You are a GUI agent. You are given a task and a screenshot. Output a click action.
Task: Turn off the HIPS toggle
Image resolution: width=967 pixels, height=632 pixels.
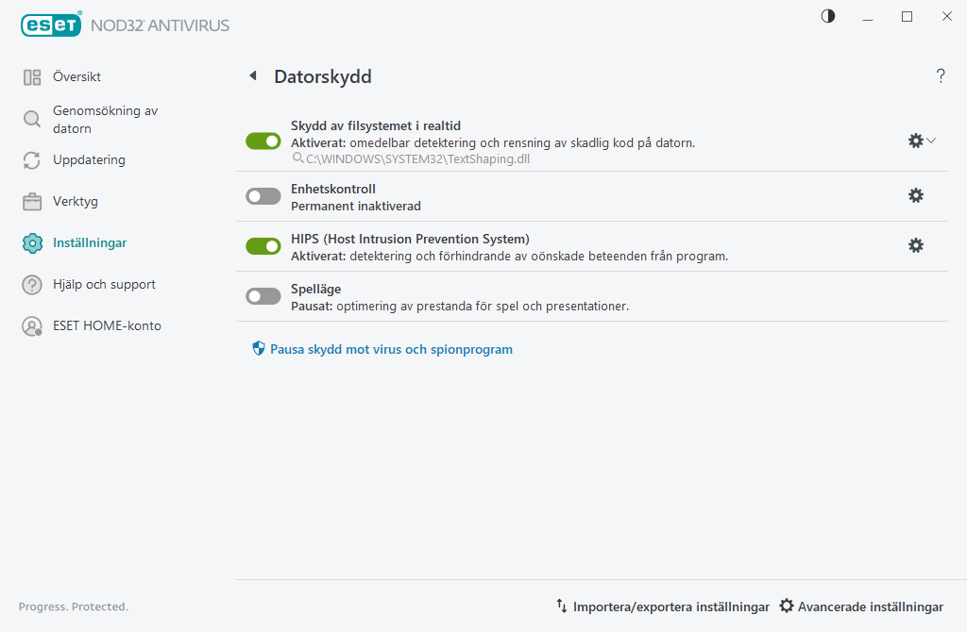(263, 246)
